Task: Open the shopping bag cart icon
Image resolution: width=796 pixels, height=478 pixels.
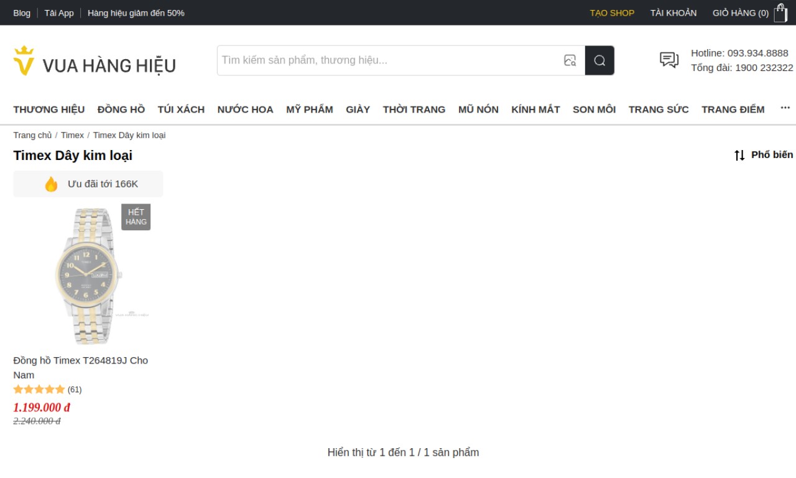Action: [780, 12]
